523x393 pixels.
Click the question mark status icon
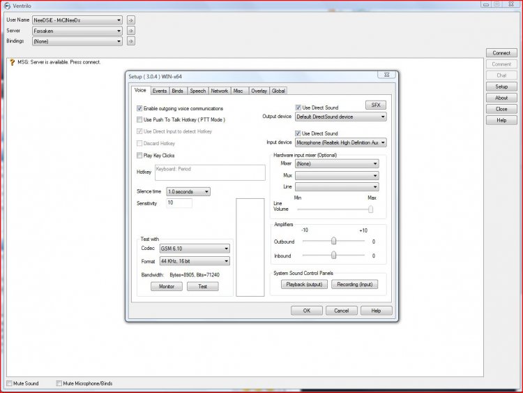point(13,62)
